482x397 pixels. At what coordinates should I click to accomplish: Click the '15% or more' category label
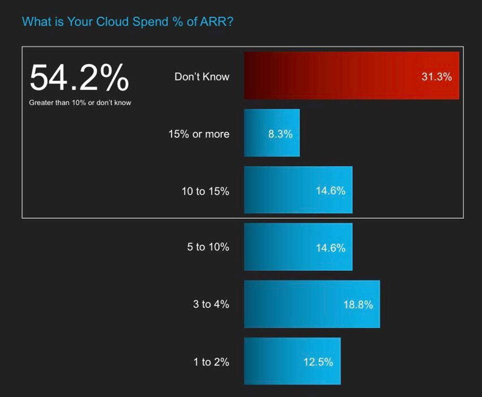[x=199, y=134]
